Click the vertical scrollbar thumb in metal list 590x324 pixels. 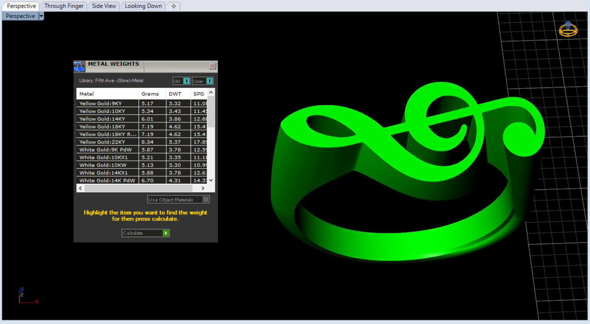point(211,112)
